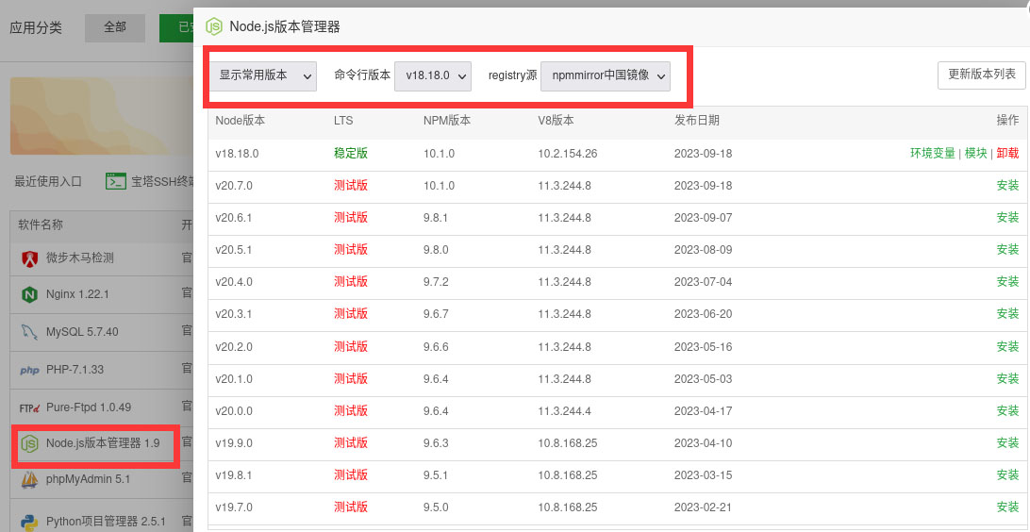Install Node v20.2.0
The image size is (1030, 532).
pos(1007,346)
